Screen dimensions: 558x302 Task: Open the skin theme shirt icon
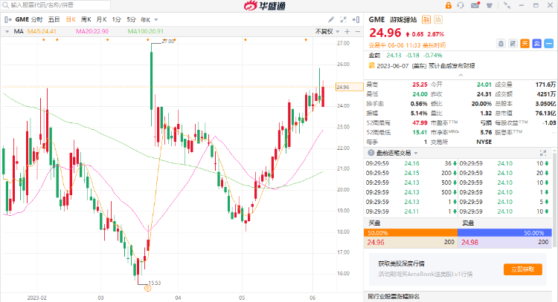pos(490,5)
